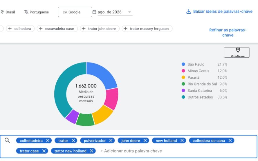258x161 pixels.
Task: Add the trator john deere suggestion chip
Action: point(100,29)
